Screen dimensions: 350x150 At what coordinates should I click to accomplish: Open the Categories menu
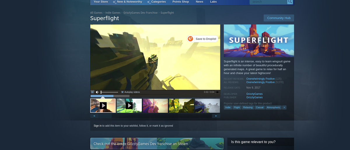click(x=158, y=2)
